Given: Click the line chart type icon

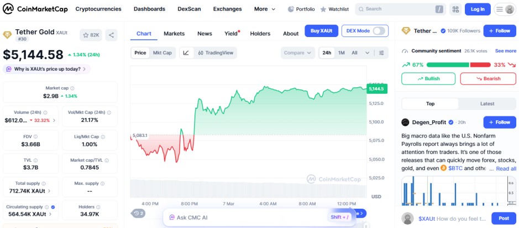Looking at the screenshot, I should tap(186, 53).
